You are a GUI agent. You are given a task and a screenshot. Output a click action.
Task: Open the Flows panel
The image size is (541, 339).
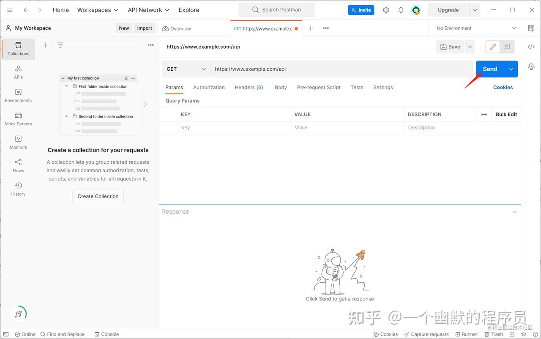pos(18,165)
